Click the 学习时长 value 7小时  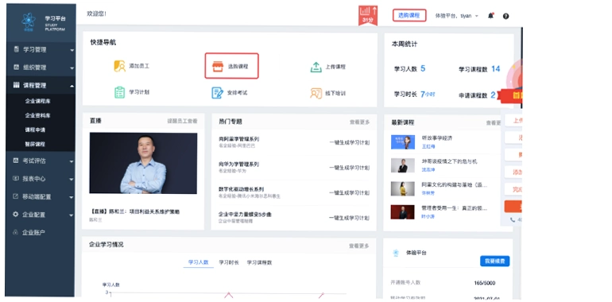[428, 94]
